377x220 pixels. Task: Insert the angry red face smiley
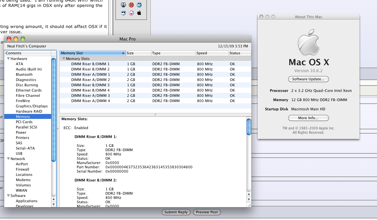131,5
